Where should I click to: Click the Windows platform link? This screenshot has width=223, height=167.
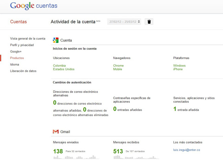(179, 65)
